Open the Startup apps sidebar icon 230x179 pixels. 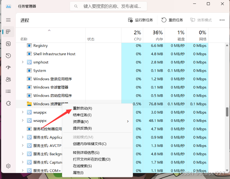click(8, 68)
